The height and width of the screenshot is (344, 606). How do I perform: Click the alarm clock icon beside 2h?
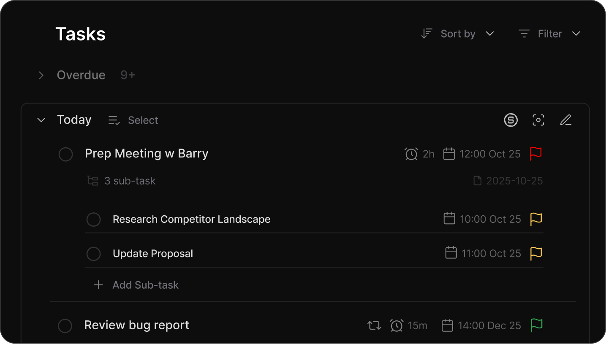click(411, 154)
